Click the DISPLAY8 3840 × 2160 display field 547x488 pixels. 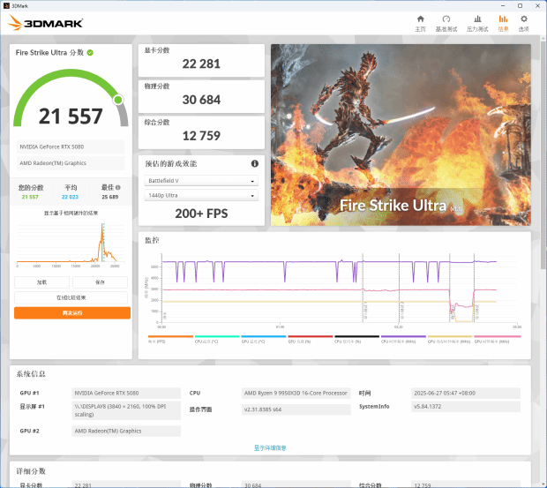(126, 410)
